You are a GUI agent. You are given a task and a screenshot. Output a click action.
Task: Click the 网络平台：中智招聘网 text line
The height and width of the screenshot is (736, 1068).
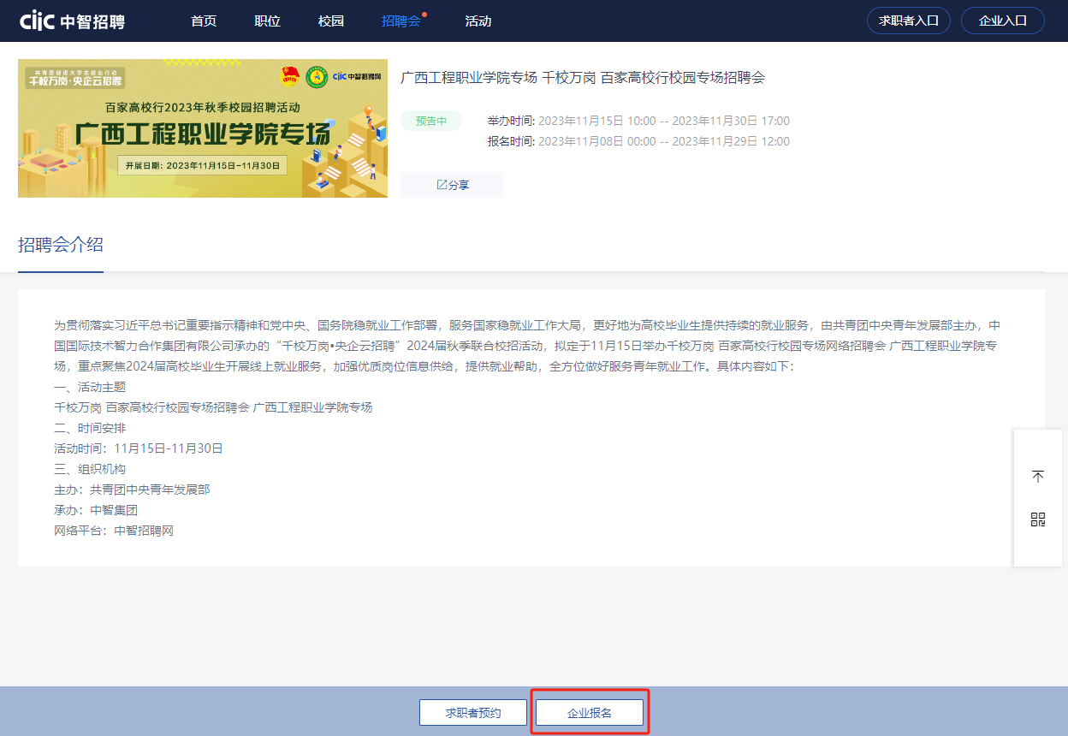click(x=114, y=531)
